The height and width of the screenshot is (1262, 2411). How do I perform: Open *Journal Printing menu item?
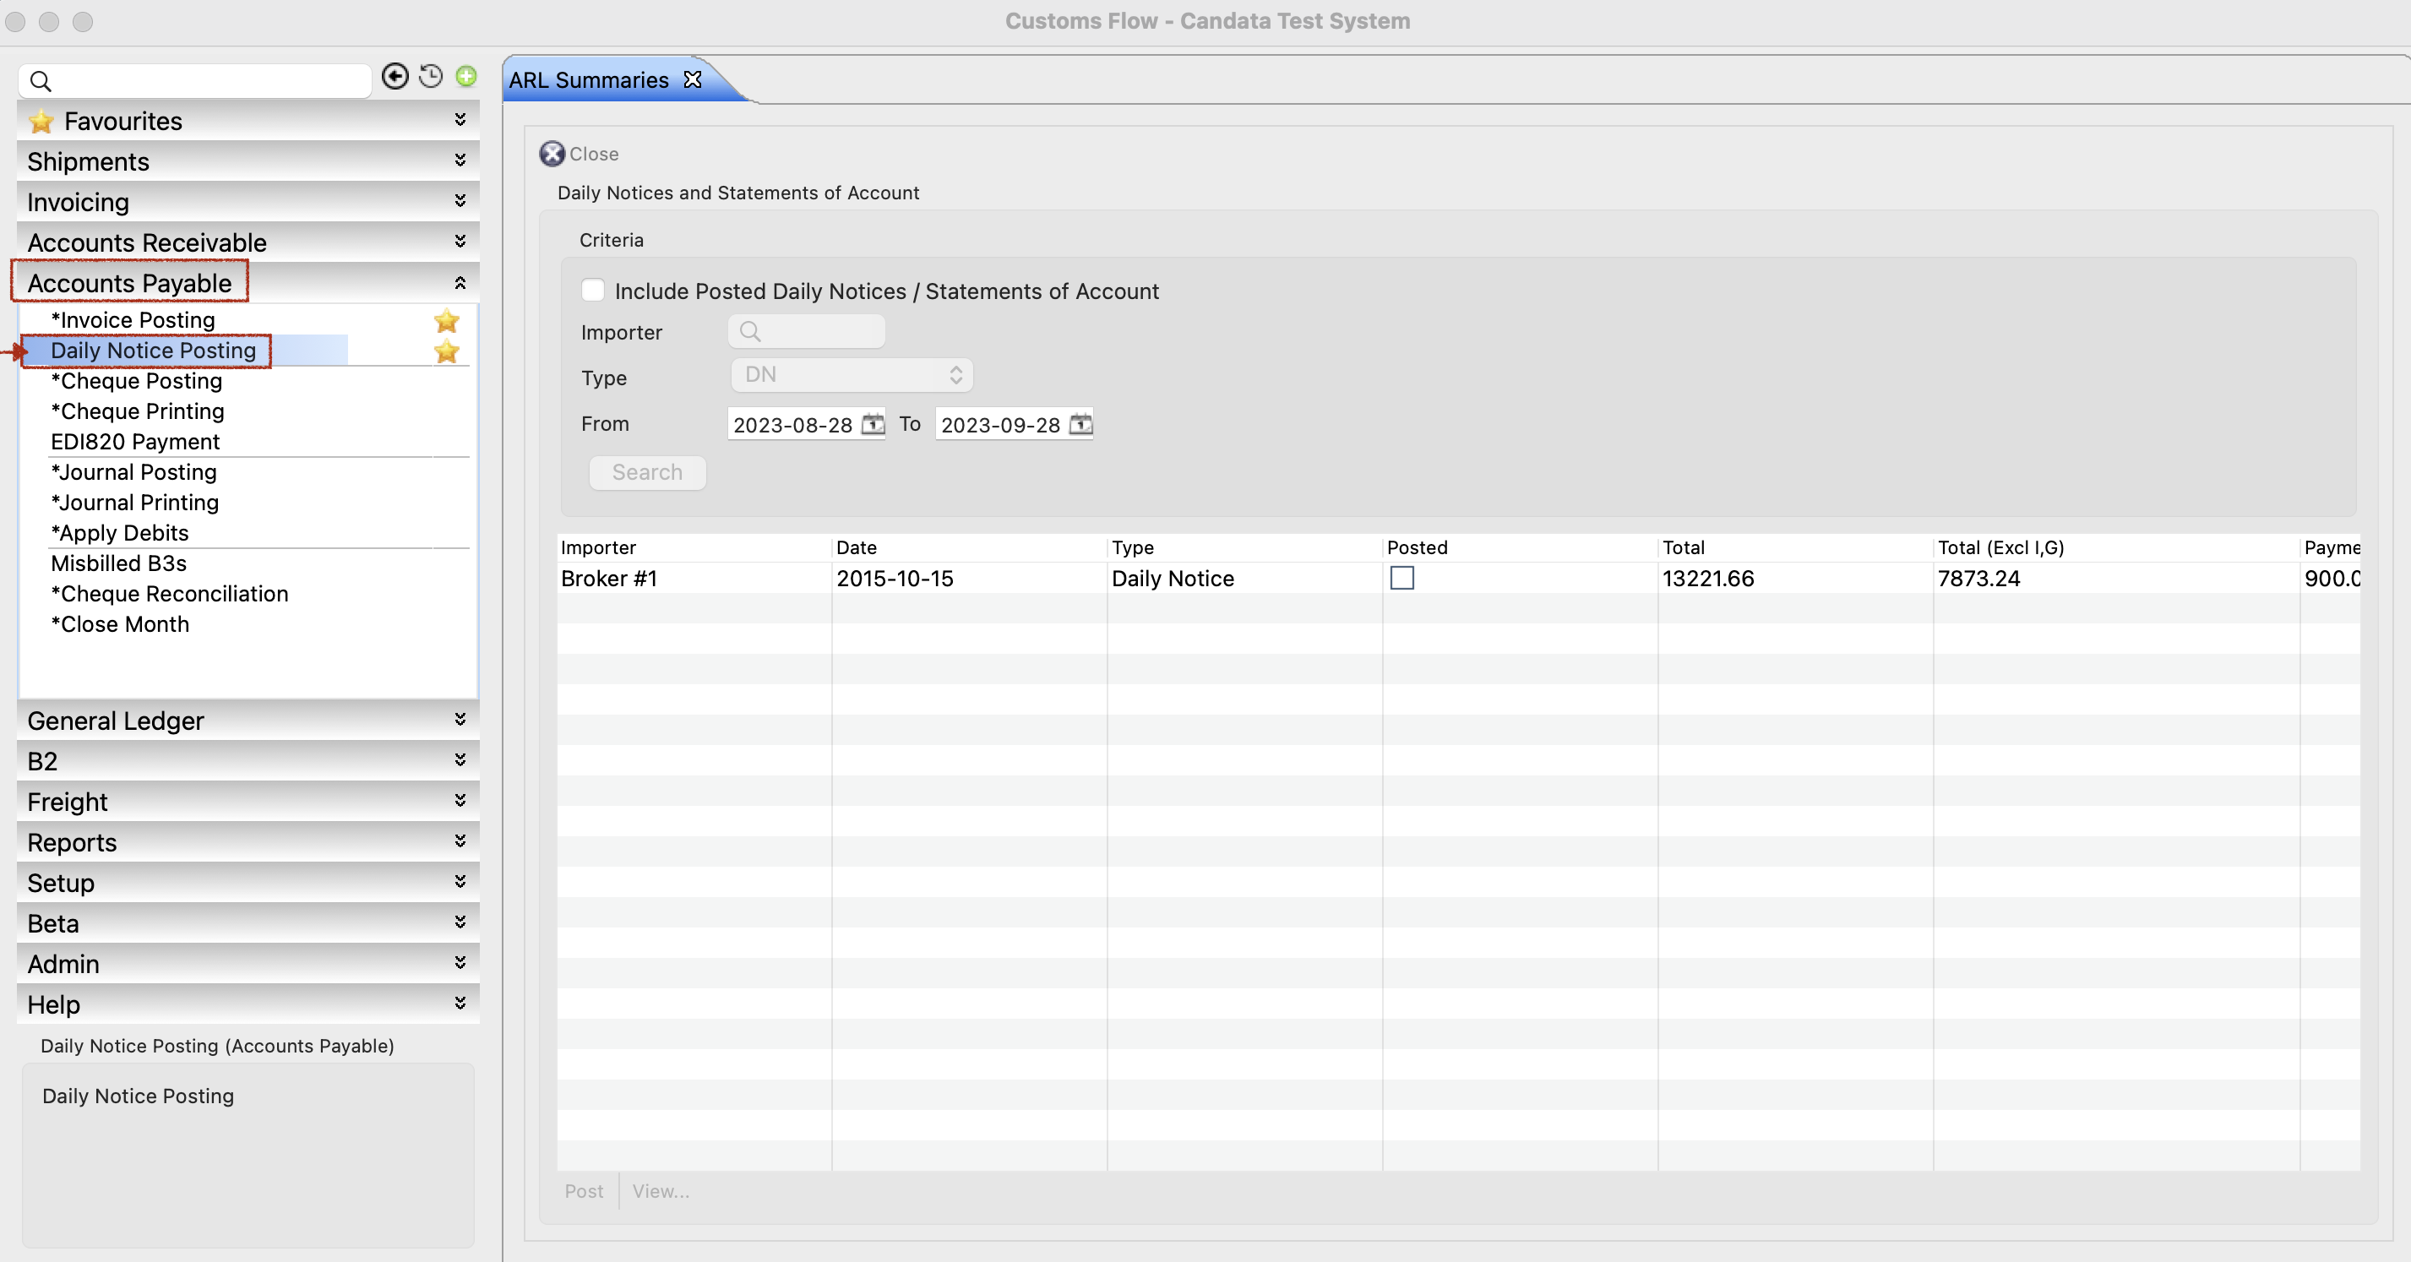135,503
